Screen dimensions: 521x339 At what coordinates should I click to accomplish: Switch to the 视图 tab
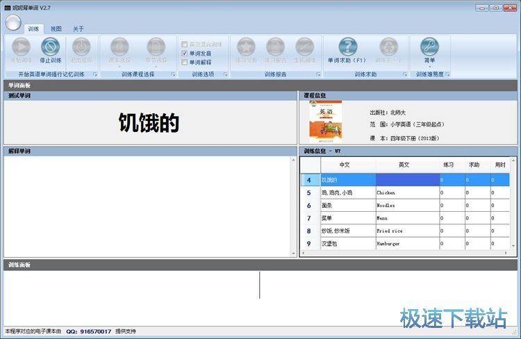[56, 29]
